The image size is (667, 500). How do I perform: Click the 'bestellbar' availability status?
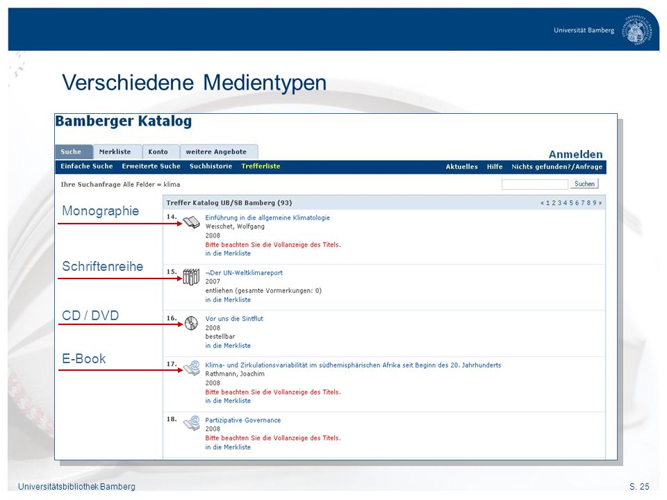click(x=220, y=337)
